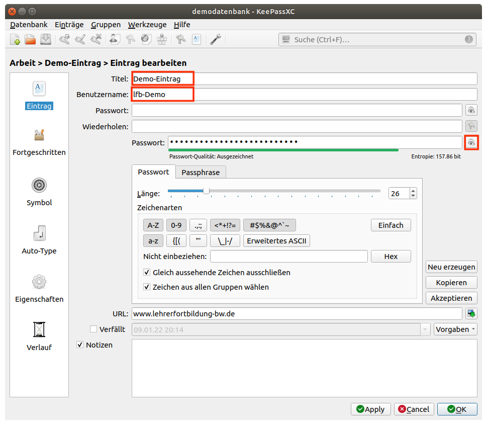This screenshot has width=487, height=425.
Task: Click the save database toolbar icon
Action: pyautogui.click(x=46, y=39)
